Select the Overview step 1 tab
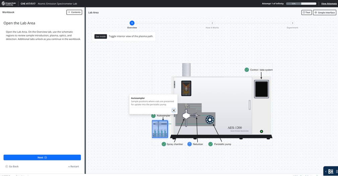The image size is (338, 176). click(132, 23)
